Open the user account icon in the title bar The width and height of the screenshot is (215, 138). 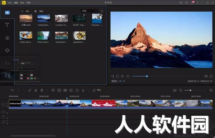point(186,3)
